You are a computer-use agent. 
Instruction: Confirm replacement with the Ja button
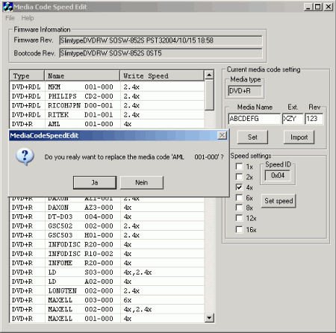tap(95, 183)
